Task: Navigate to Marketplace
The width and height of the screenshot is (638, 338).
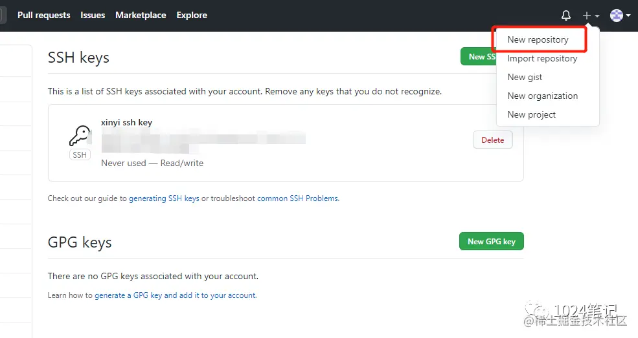Action: click(x=141, y=15)
